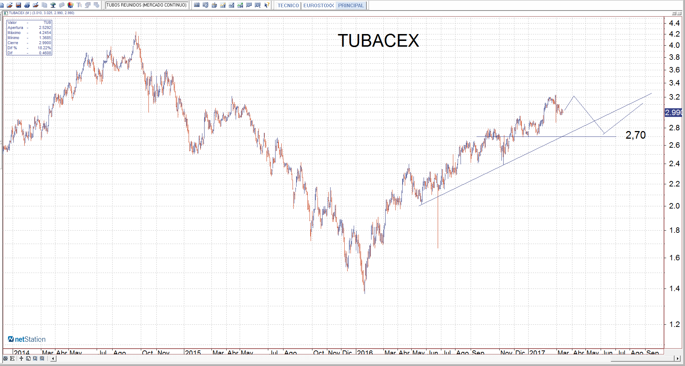Click the red alarm siren icon

tap(71, 5)
